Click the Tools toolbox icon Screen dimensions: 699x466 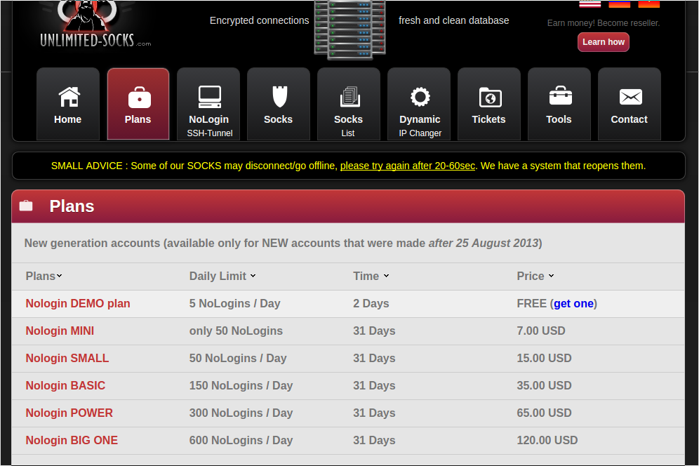pyautogui.click(x=560, y=95)
